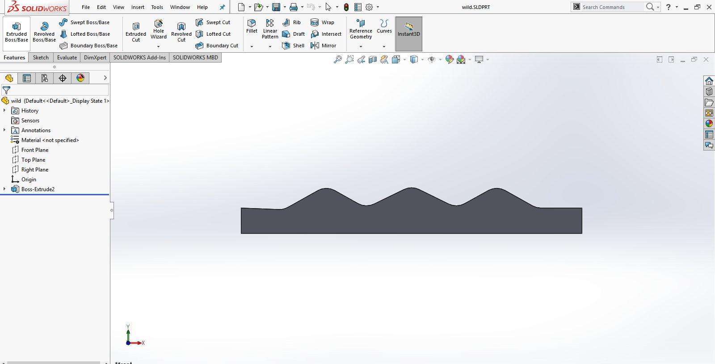Click the Extruded Boss/Base tool

click(17, 32)
